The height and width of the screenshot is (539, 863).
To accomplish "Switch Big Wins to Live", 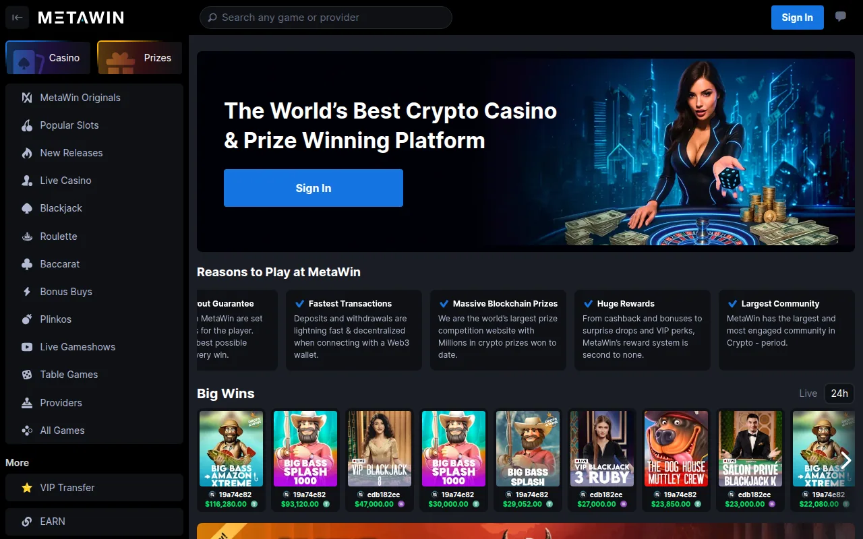I will pos(808,393).
